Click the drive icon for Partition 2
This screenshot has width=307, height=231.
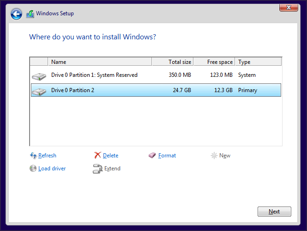(x=39, y=91)
